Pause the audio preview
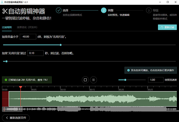 93,80
